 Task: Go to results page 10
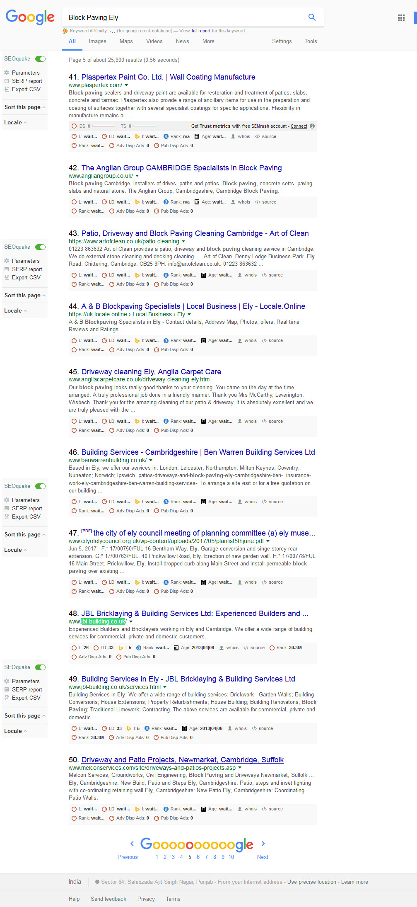(x=231, y=857)
